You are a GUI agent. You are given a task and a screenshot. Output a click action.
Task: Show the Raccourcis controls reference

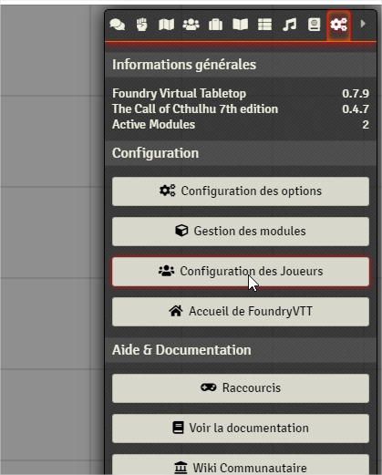pos(241,388)
